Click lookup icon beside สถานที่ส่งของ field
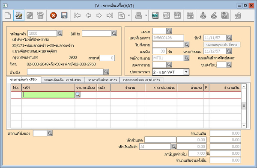 point(50,133)
